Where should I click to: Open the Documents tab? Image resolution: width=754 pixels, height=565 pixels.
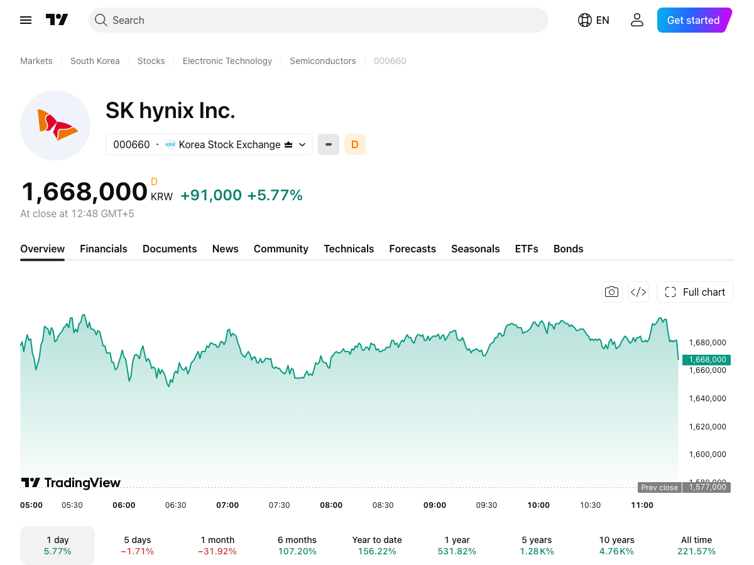click(170, 249)
